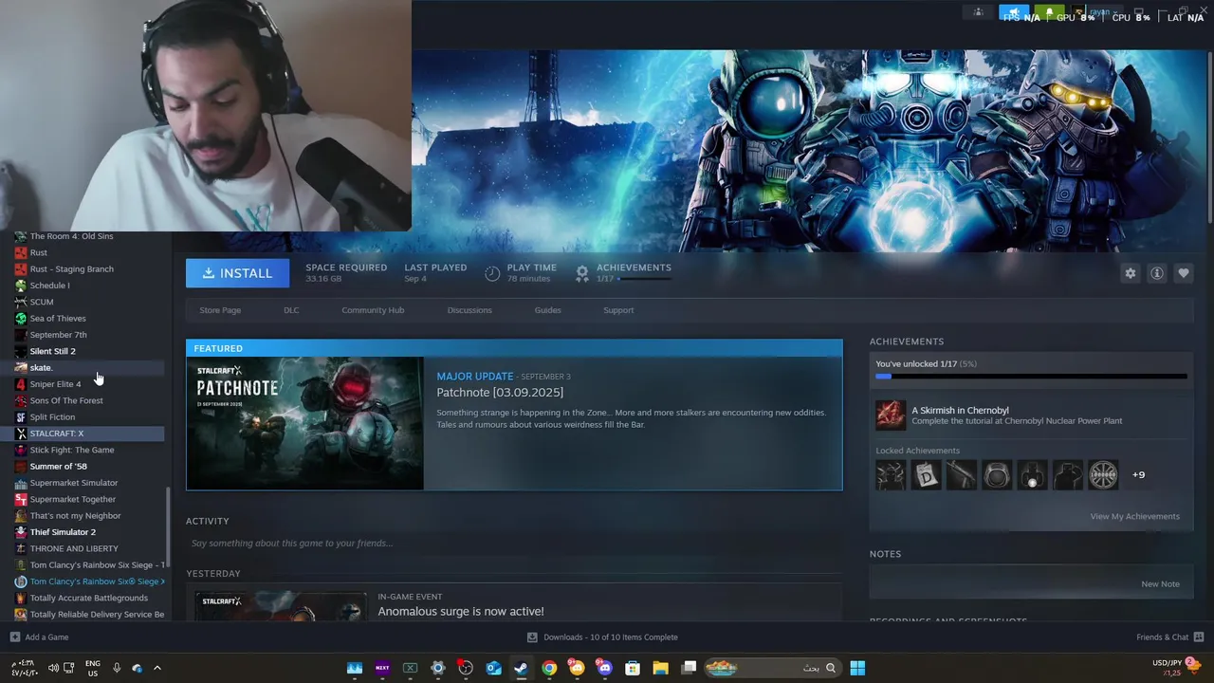1214x683 pixels.
Task: Click the fifth locked achievement icon
Action: click(x=1032, y=474)
